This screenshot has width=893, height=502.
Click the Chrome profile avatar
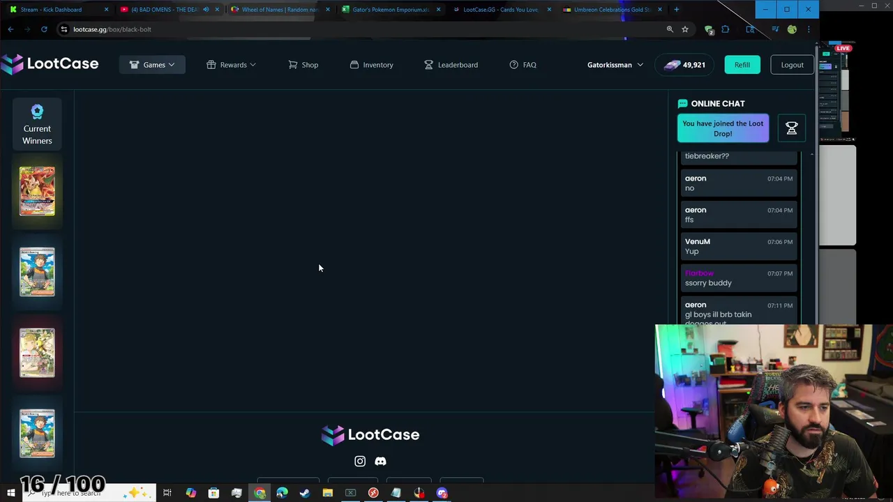[792, 29]
